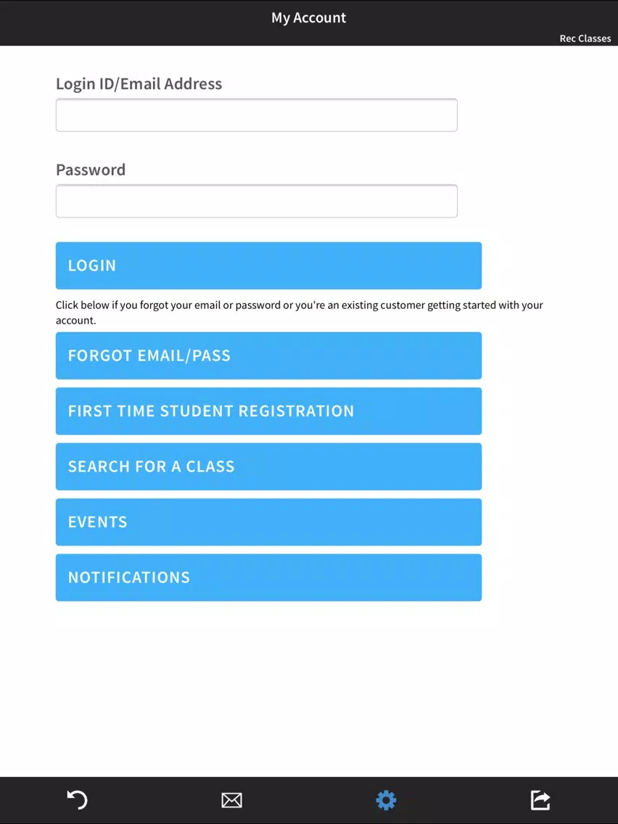Open FIRST TIME STUDENT REGISTRATION
Screen dimensions: 618x824
click(x=268, y=411)
